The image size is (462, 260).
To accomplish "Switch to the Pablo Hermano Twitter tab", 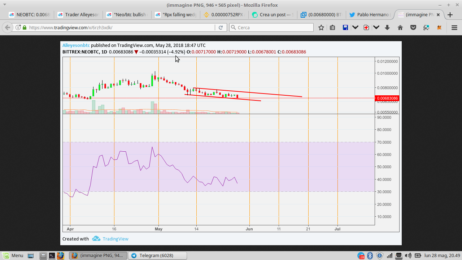I will [370, 15].
